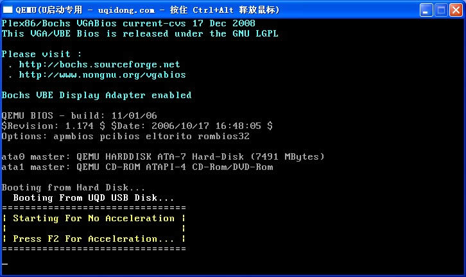Maximize the QEMU window
466x277 pixels.
[441, 10]
